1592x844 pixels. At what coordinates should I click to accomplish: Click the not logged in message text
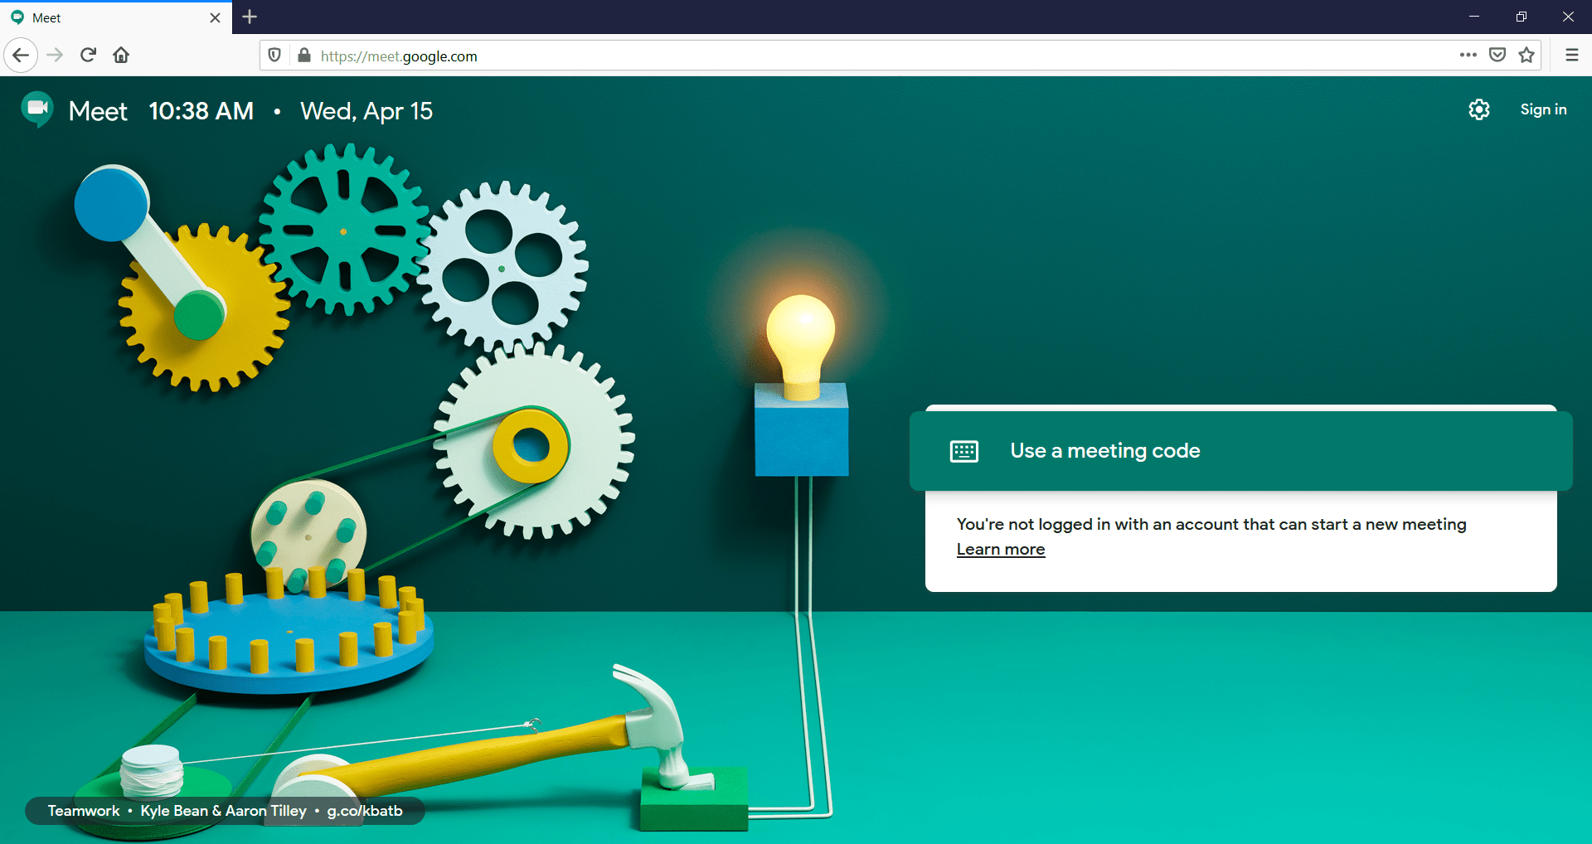tap(1211, 524)
